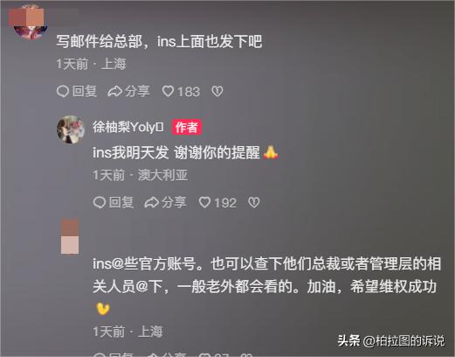Click the share arrow icon under the first comment

(115, 91)
